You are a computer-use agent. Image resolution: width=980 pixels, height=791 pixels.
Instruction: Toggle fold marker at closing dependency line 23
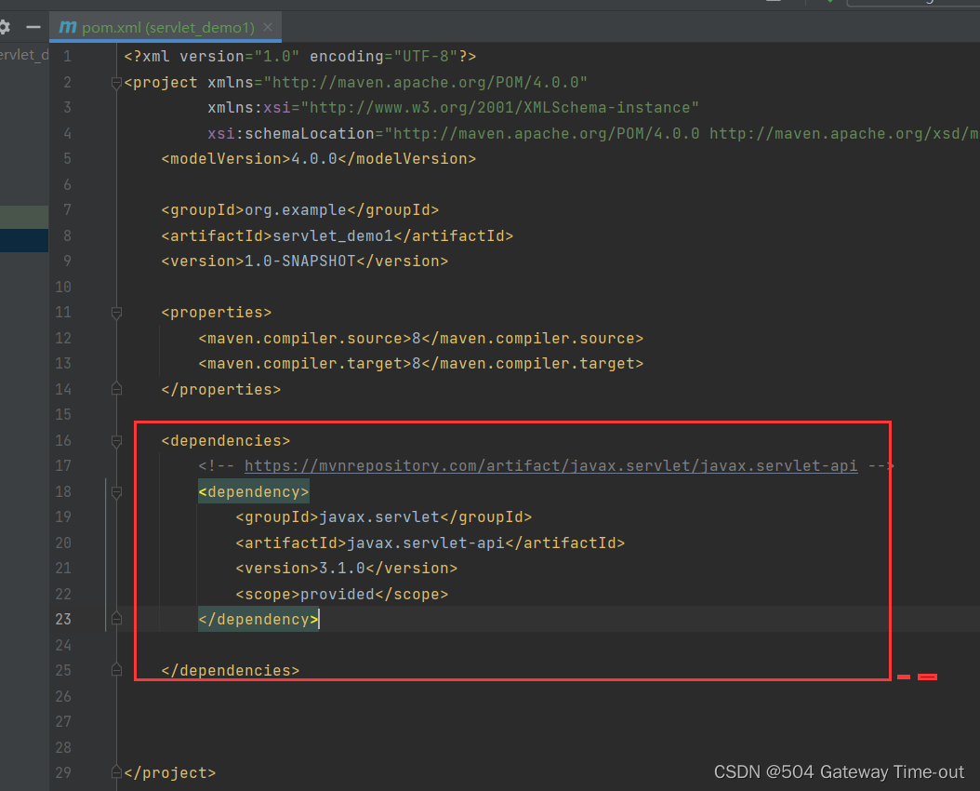point(116,619)
